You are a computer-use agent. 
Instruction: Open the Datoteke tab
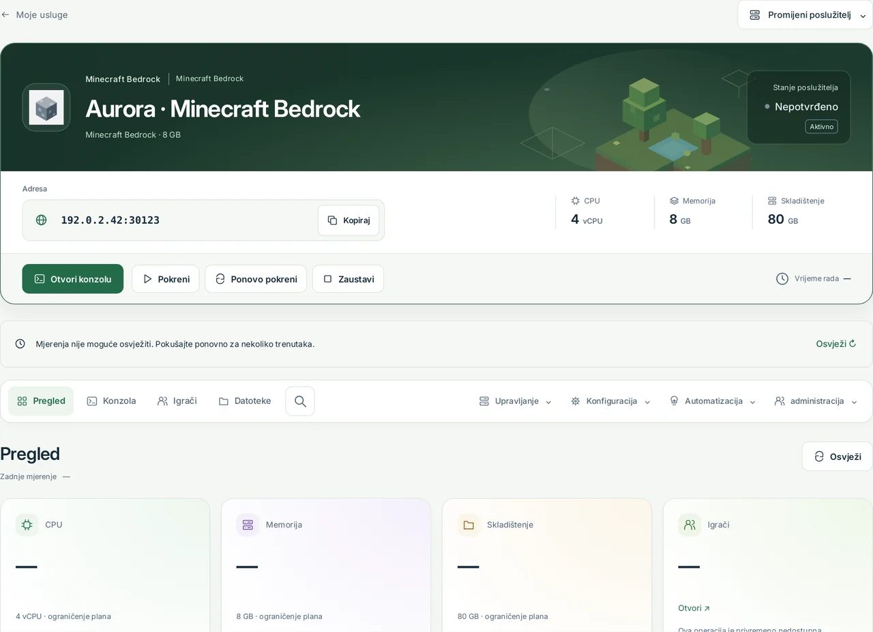click(244, 401)
